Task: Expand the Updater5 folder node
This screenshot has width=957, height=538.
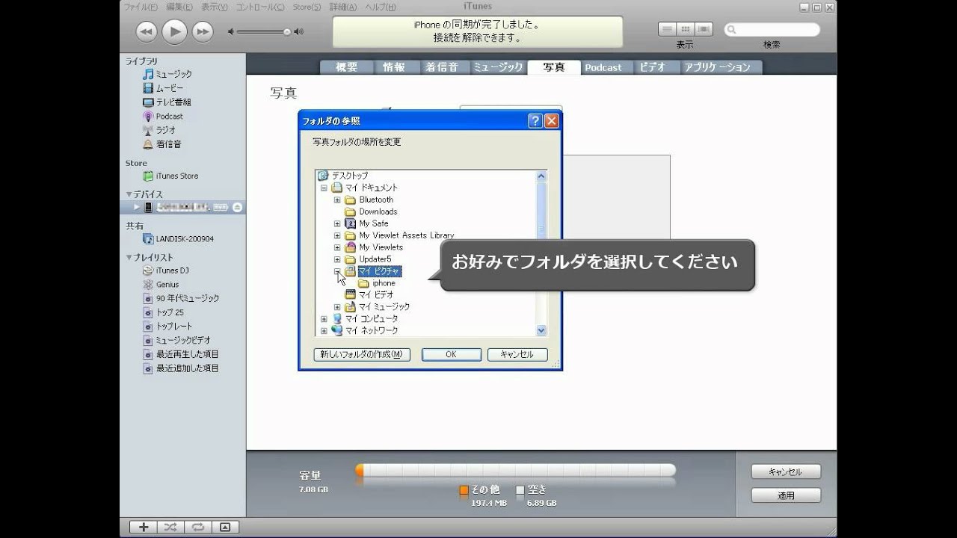Action: click(x=337, y=260)
